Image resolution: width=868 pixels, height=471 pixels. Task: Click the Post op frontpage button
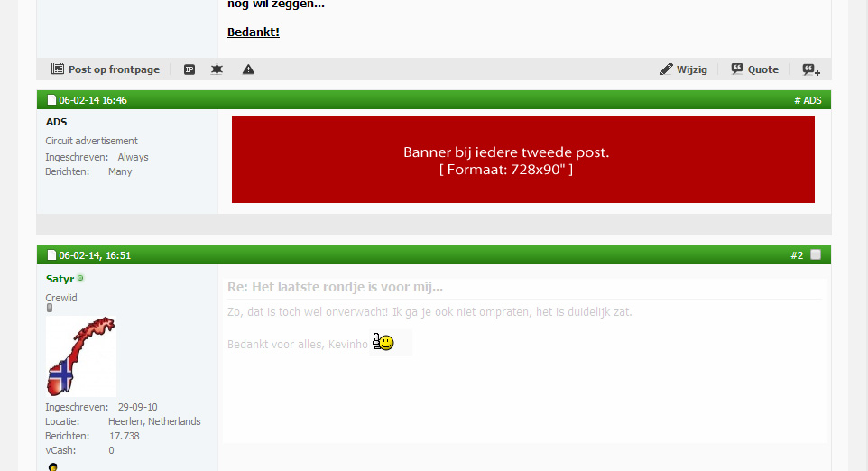pyautogui.click(x=106, y=69)
